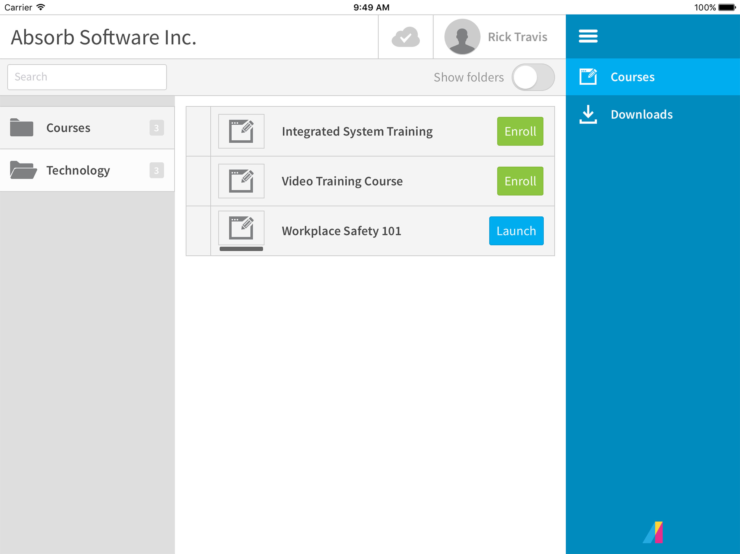
Task: Open the Technology folder
Action: click(87, 170)
